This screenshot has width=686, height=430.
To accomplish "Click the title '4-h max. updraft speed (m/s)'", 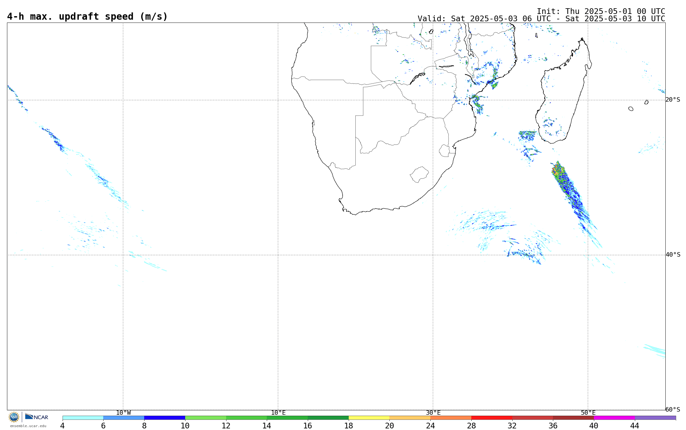I will 87,17.
